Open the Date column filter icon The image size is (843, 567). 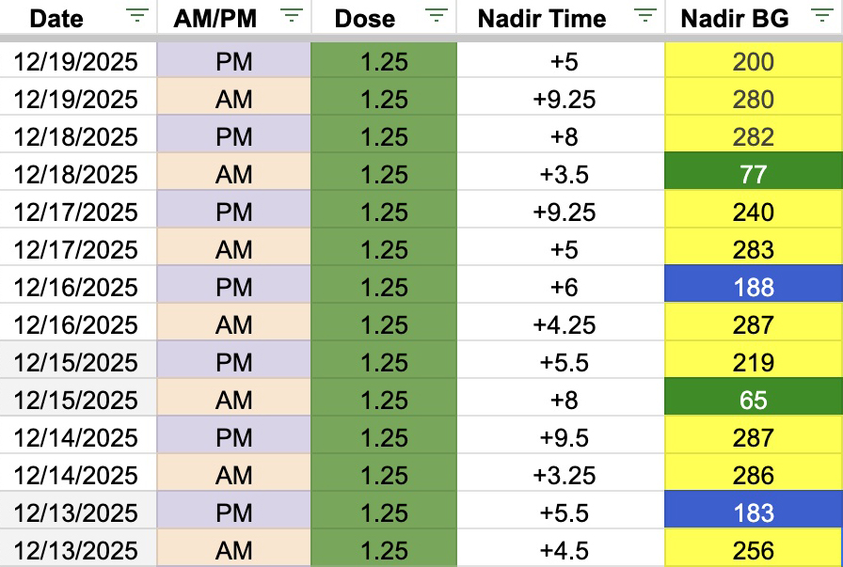[x=136, y=16]
